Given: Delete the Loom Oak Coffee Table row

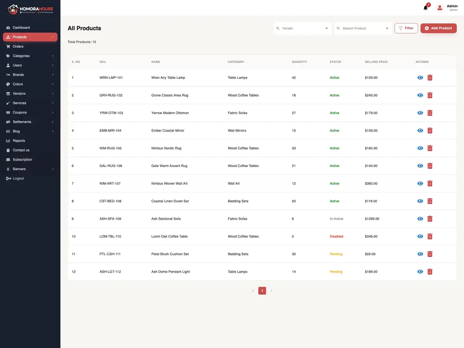Looking at the screenshot, I should click(430, 237).
